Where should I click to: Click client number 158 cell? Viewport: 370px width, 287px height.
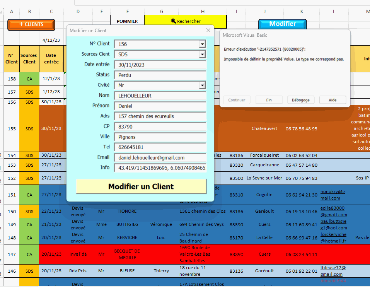coord(12,79)
